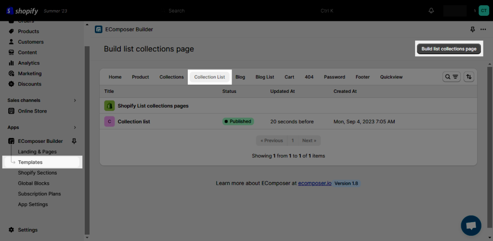This screenshot has height=241, width=493.
Task: Open the notifications bell
Action: click(x=431, y=11)
